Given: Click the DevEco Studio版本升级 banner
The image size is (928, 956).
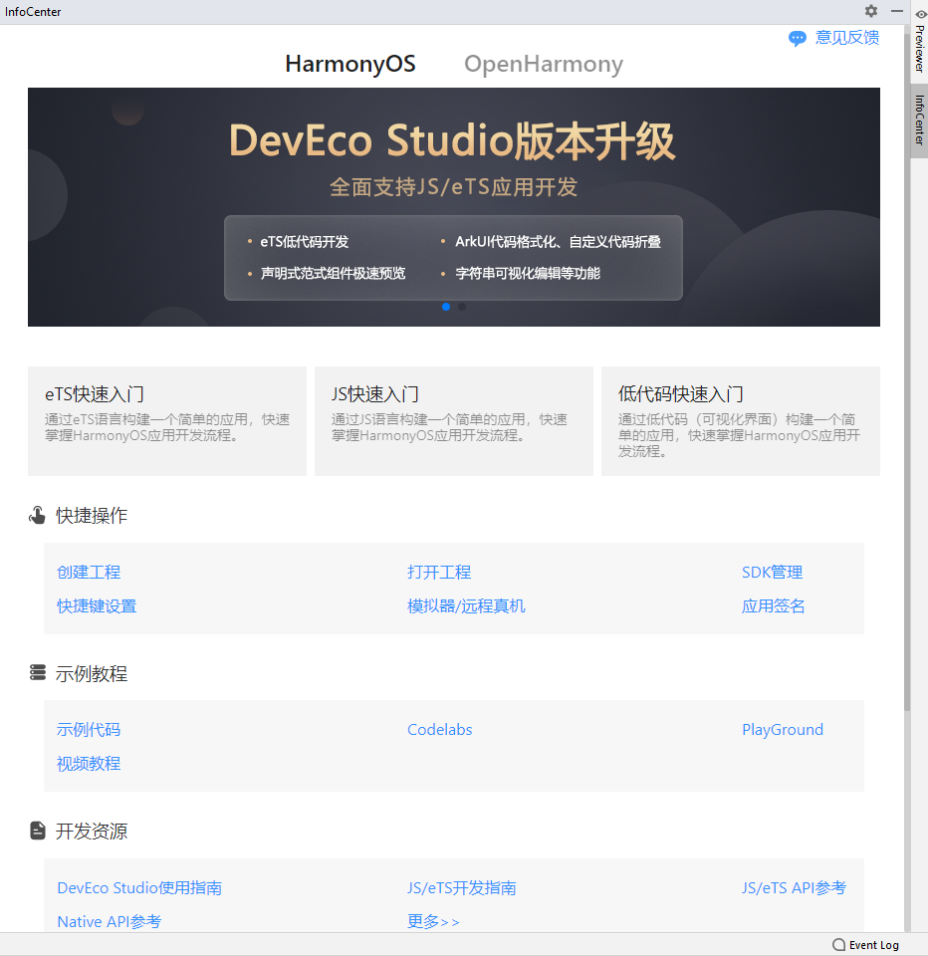Looking at the screenshot, I should click(x=454, y=207).
